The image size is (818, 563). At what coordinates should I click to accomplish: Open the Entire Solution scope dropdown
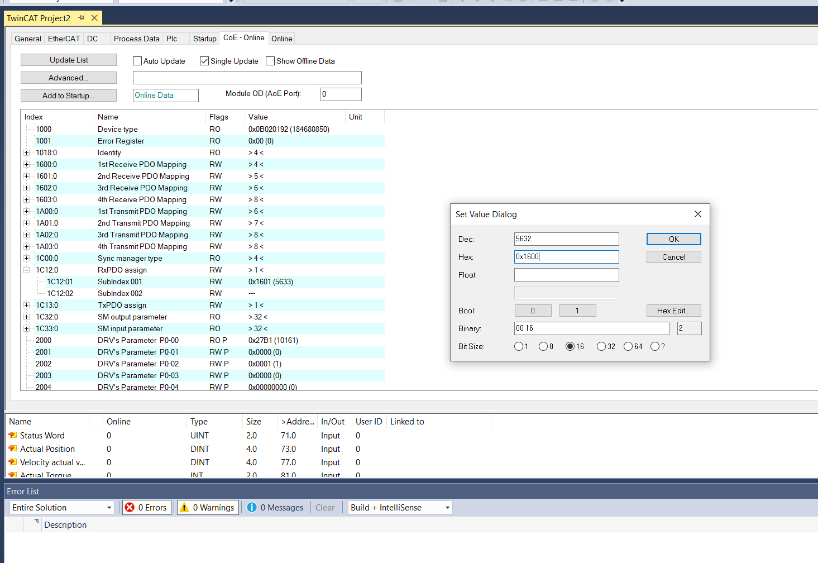click(62, 507)
